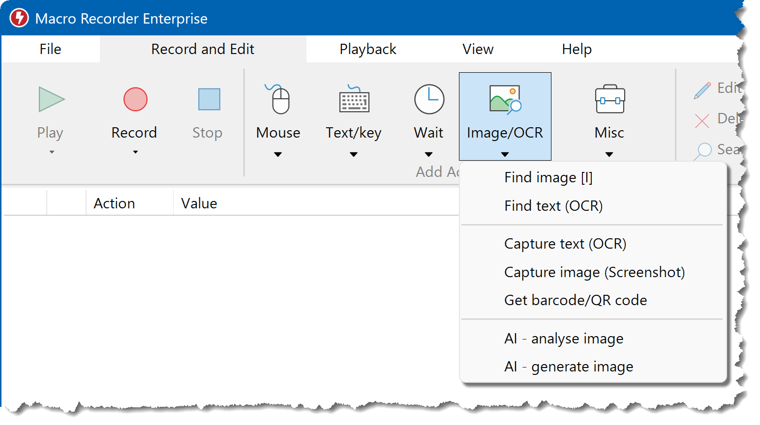Screen dimensions: 760x425
Task: Click the Misc toolbox icon
Action: click(609, 99)
